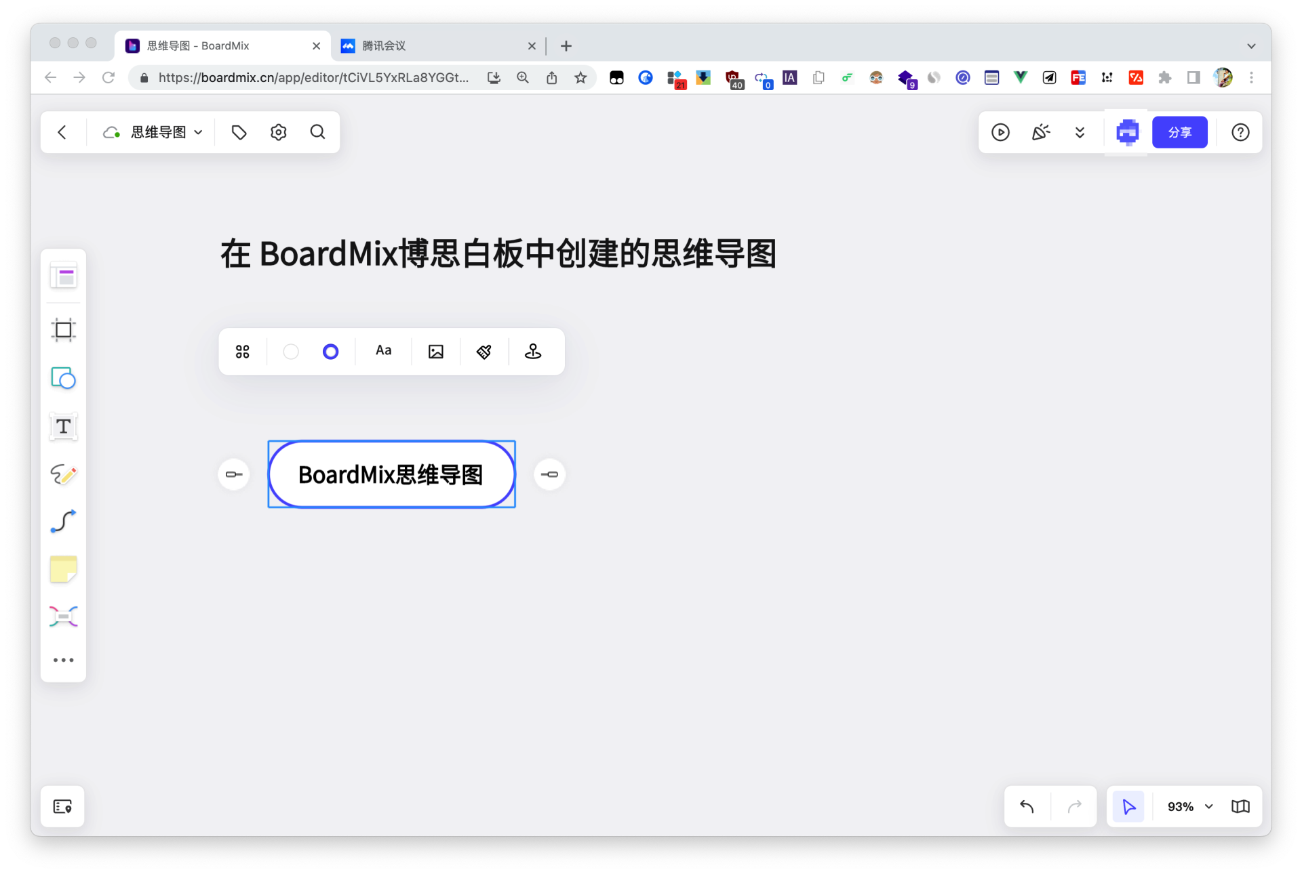
Task: Select the Sticky note tool
Action: click(64, 570)
